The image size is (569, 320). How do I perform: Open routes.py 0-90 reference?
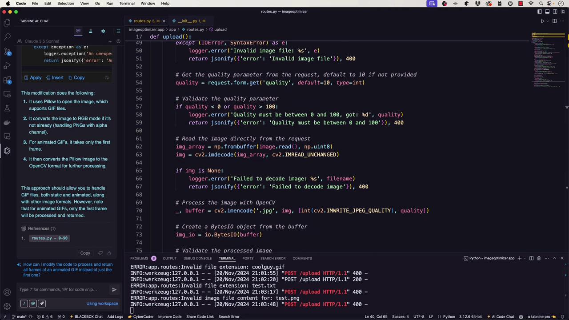coord(50,238)
